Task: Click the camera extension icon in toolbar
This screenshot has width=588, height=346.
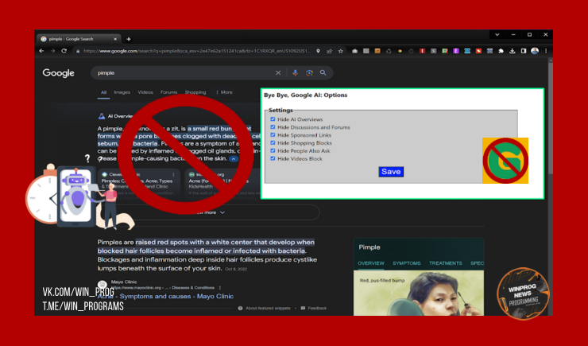Action: pyautogui.click(x=354, y=51)
